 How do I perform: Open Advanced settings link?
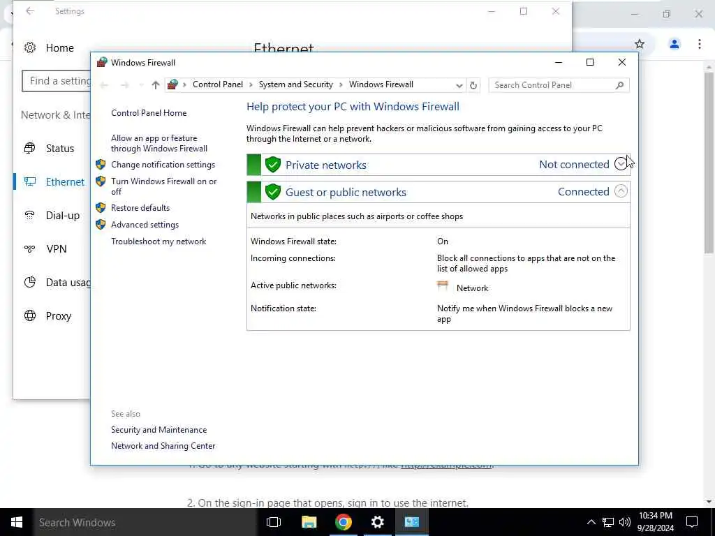[145, 225]
